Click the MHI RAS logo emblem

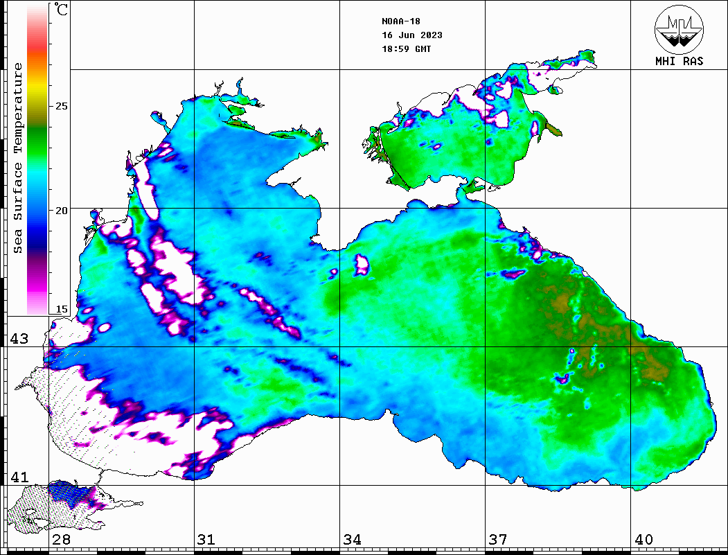coord(680,29)
